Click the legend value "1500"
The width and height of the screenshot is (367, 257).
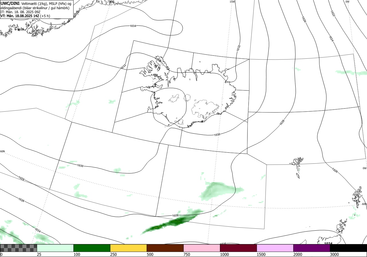point(261,254)
